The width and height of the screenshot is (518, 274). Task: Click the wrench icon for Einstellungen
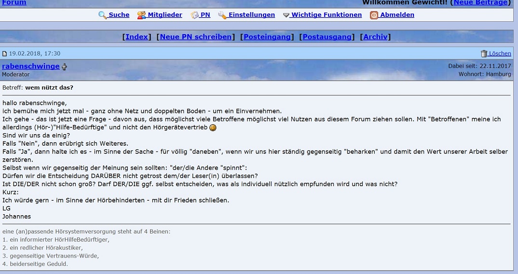pyautogui.click(x=222, y=15)
